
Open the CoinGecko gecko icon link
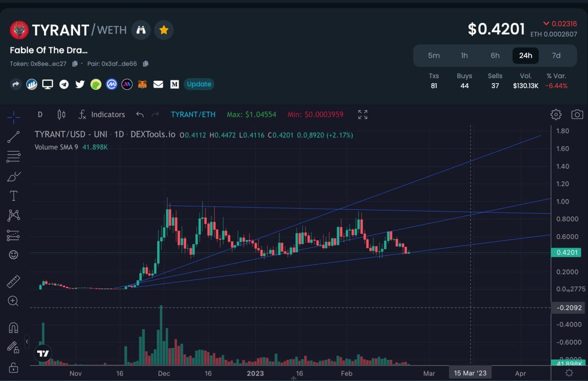96,84
